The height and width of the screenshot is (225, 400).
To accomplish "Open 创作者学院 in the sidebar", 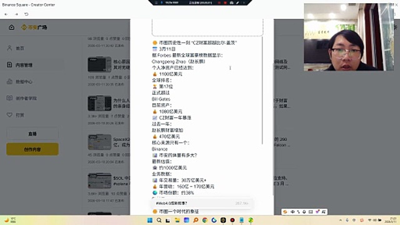I will tap(26, 98).
